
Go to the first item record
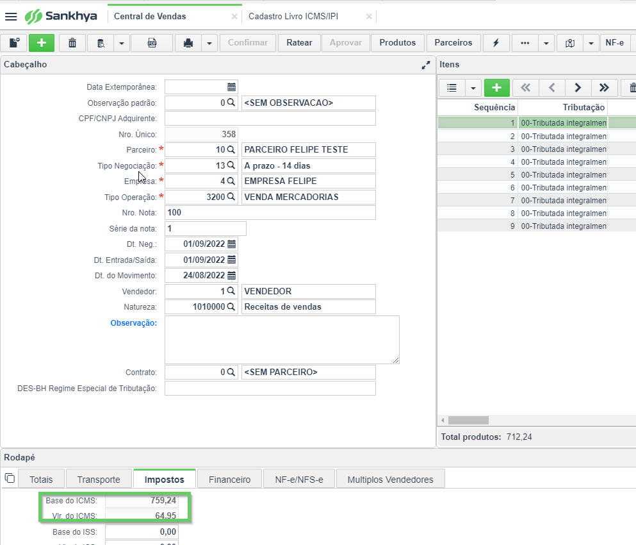[x=526, y=88]
